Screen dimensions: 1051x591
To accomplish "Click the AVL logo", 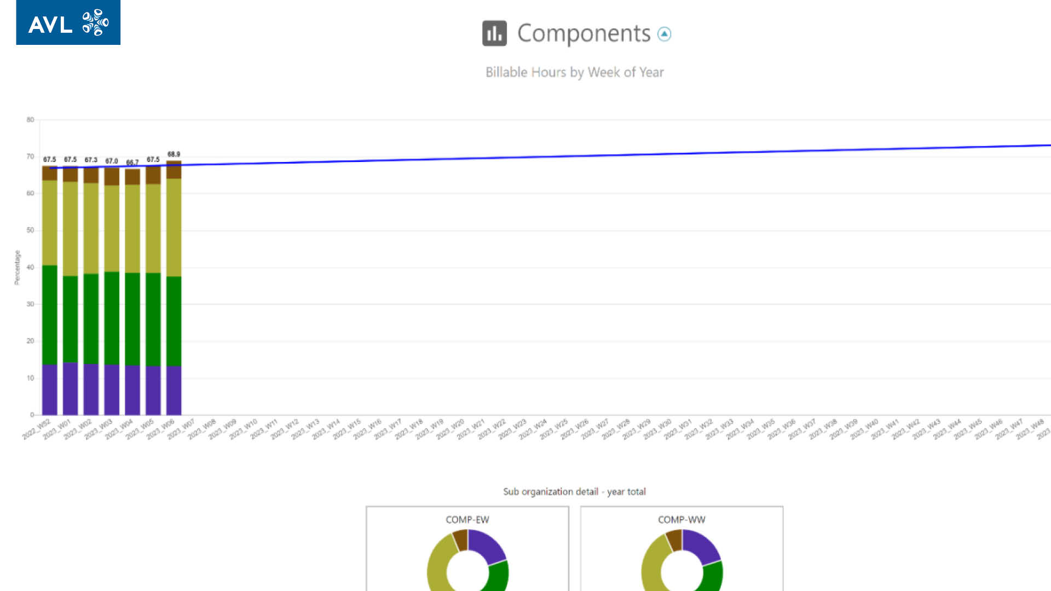I will pyautogui.click(x=68, y=22).
